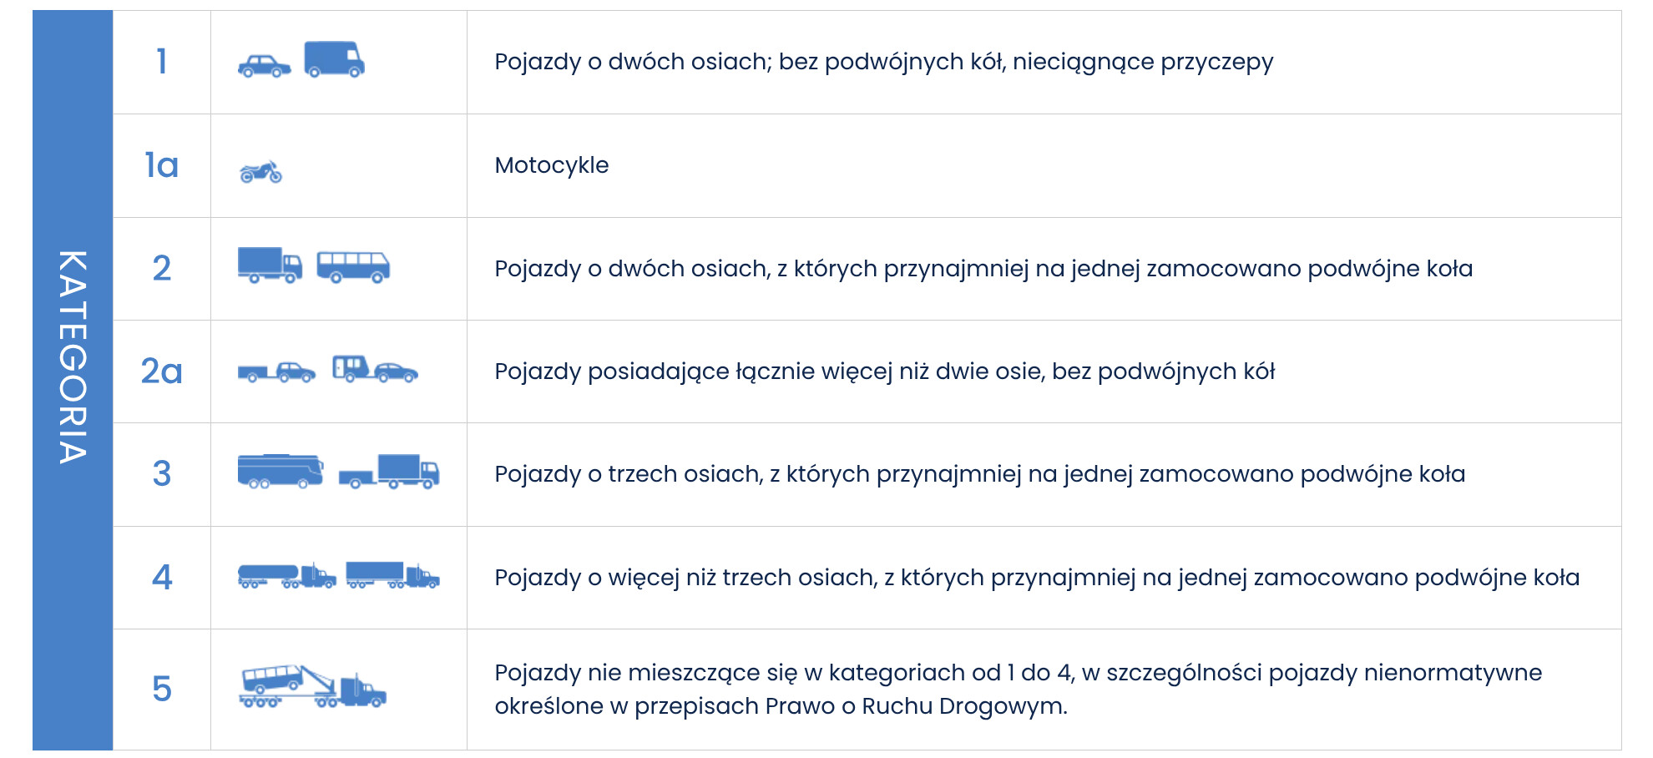Click the two-axle box truck icon

click(270, 265)
